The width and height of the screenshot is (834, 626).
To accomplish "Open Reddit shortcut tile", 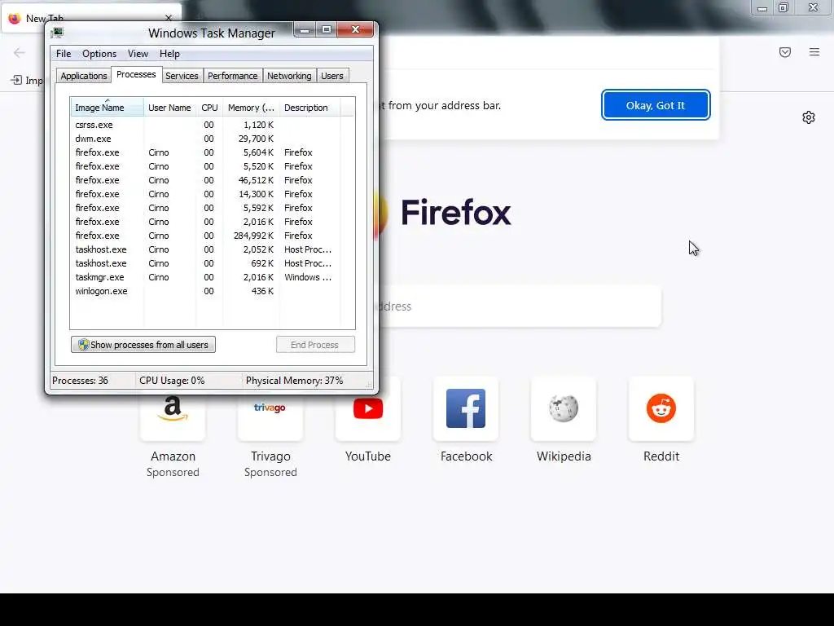I will (661, 409).
